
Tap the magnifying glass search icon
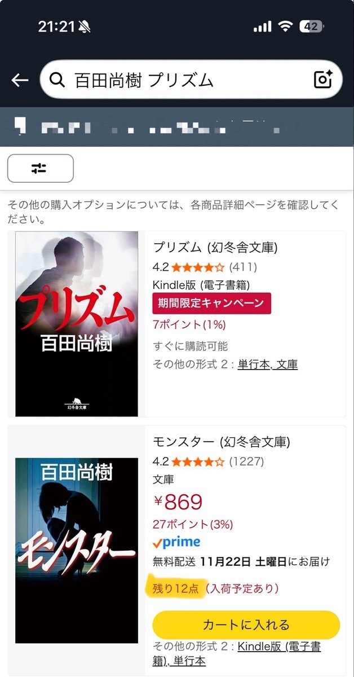[x=57, y=80]
